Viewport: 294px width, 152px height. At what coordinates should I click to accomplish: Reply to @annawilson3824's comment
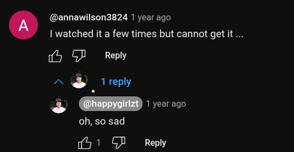click(x=116, y=55)
